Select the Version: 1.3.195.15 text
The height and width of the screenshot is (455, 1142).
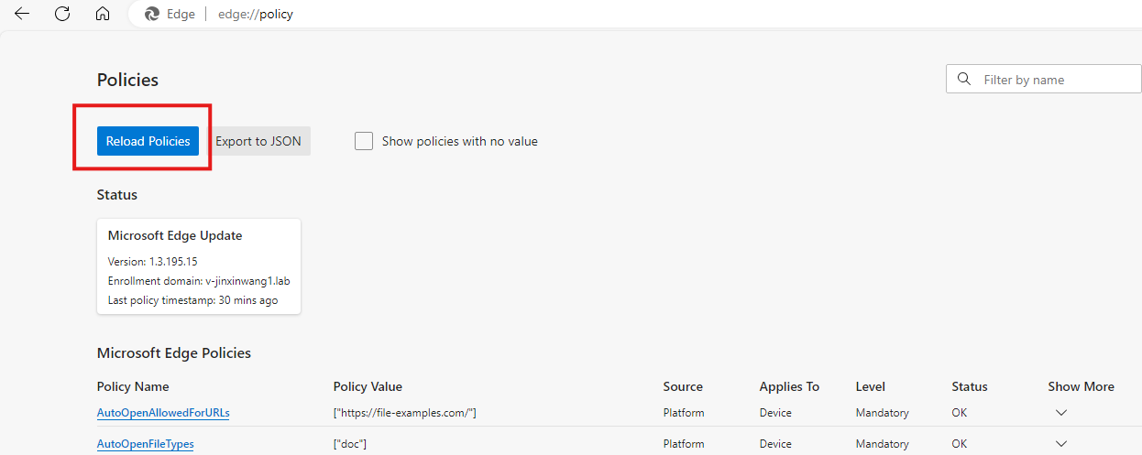coord(153,262)
